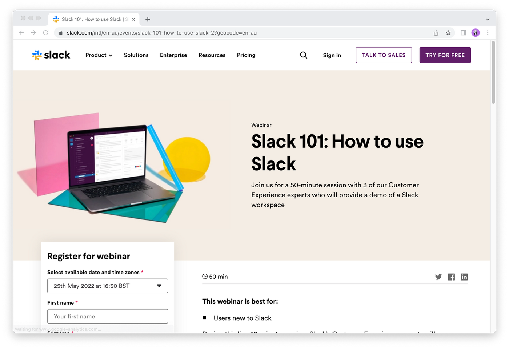Select the Pricing menu item
Viewport: 509px width, 349px height.
(246, 55)
